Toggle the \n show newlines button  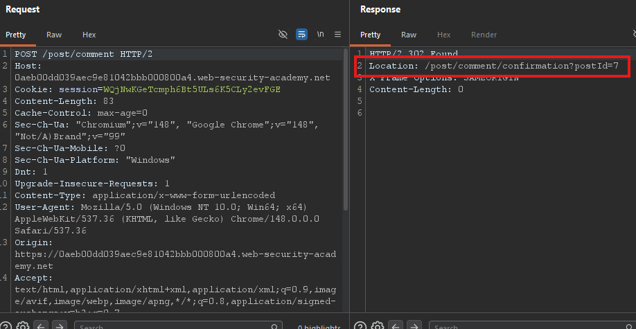pos(321,35)
